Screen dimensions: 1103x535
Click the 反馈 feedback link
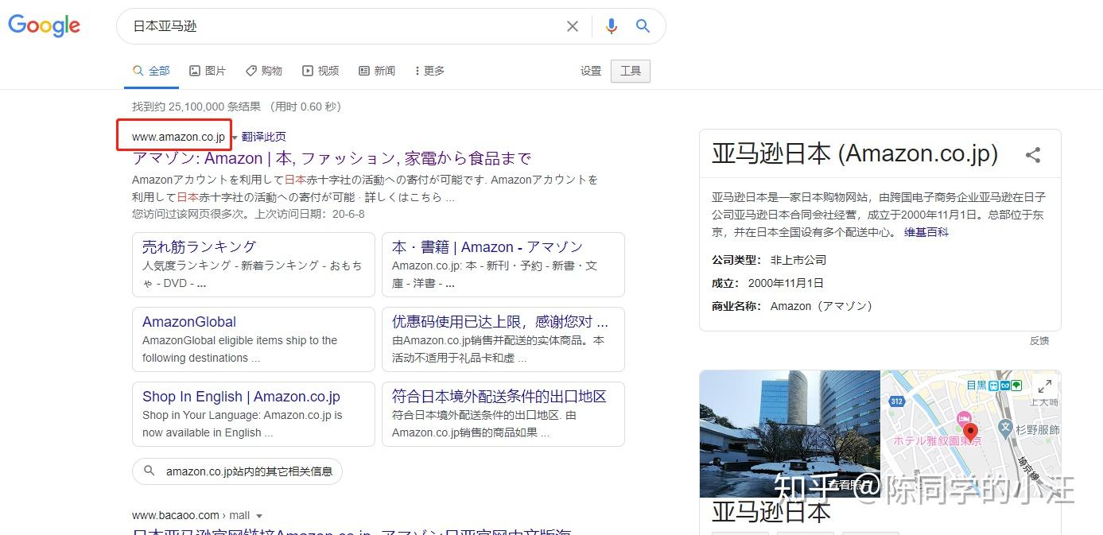1040,340
